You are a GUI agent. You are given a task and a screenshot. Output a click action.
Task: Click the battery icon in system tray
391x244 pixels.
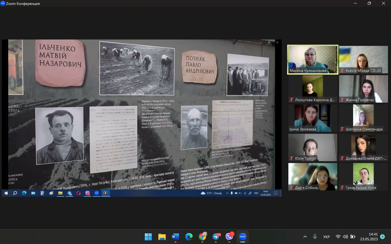353,237
